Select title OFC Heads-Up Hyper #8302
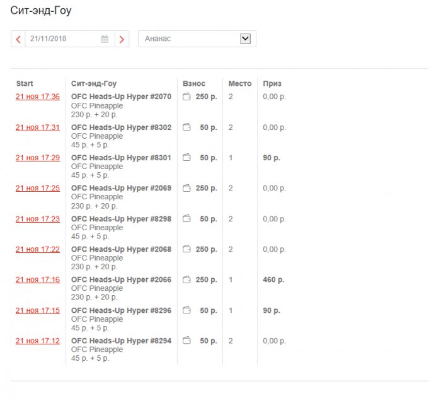The height and width of the screenshot is (410, 441). (121, 127)
